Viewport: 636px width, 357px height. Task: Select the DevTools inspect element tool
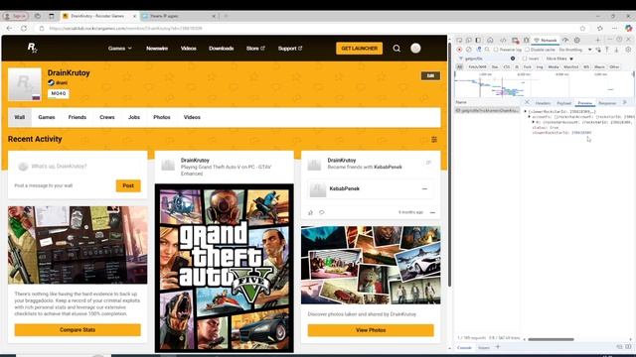459,40
